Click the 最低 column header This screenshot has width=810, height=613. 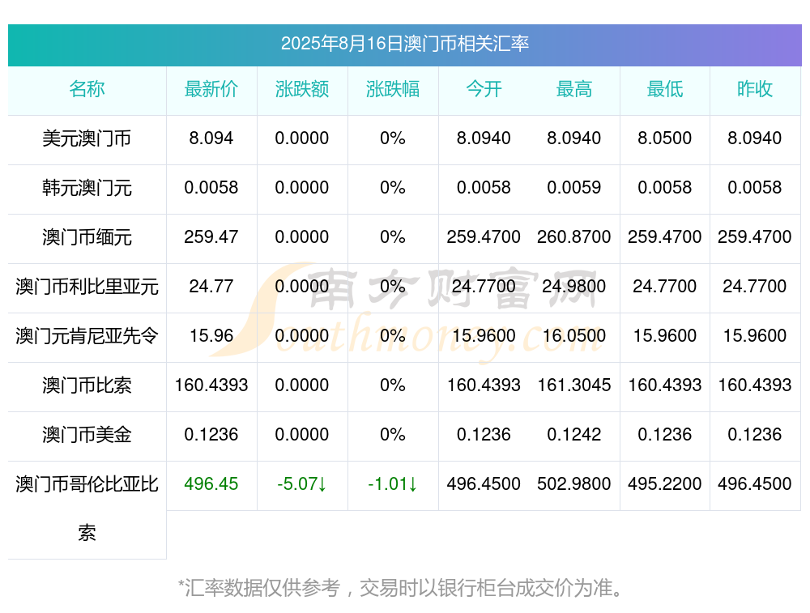tap(665, 89)
